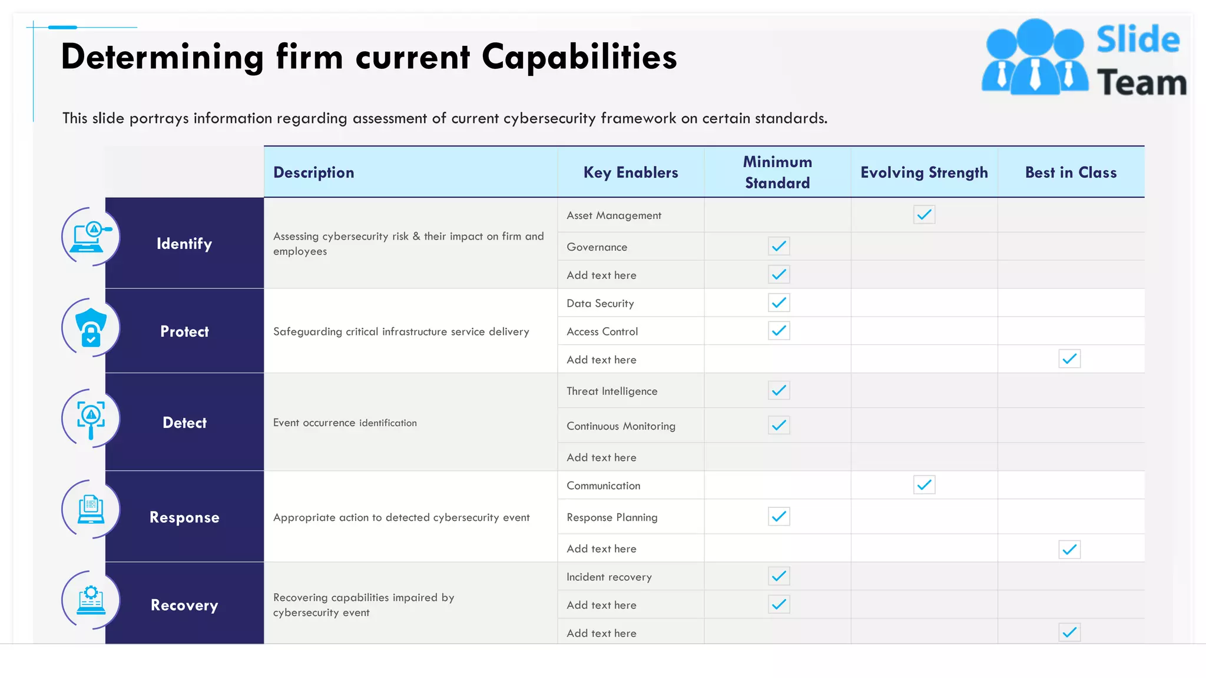Toggle Threat Intelligence Minimum Standard checkbox
The image size is (1206, 678).
tap(778, 390)
